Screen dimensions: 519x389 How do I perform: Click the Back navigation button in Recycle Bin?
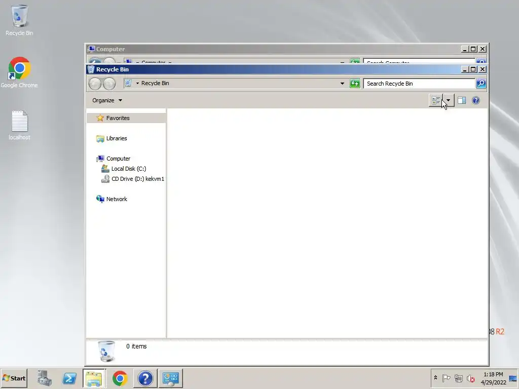coord(95,84)
